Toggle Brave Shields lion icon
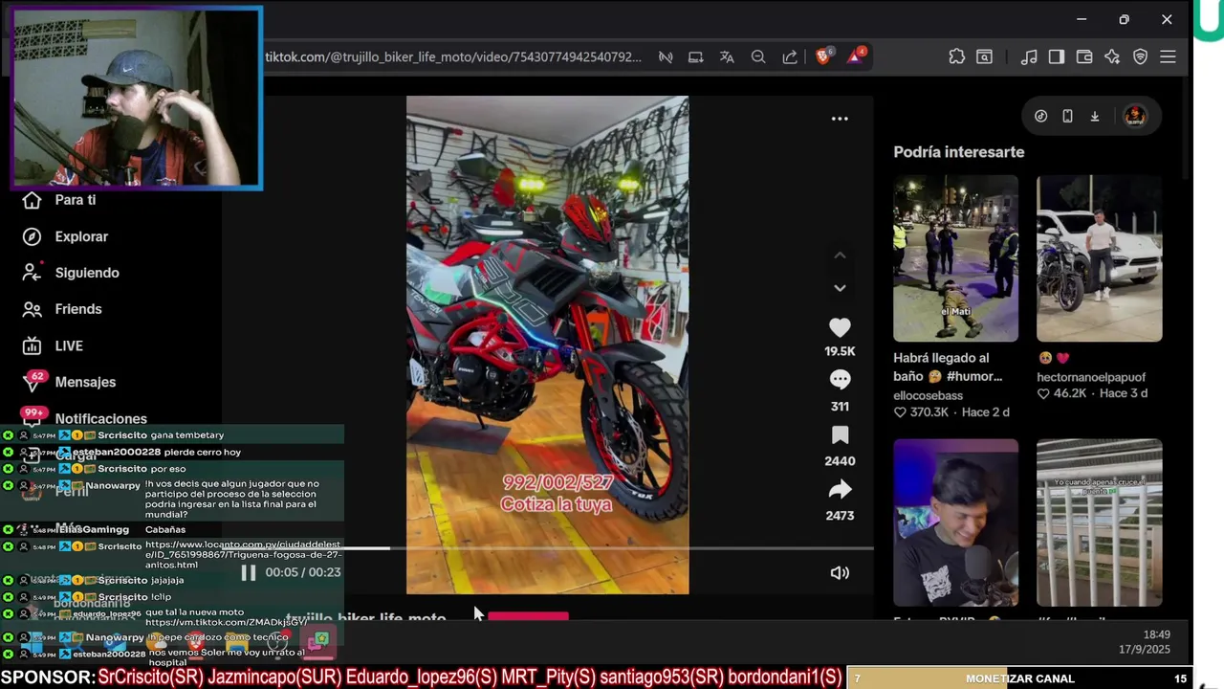The image size is (1224, 689). 822,56
